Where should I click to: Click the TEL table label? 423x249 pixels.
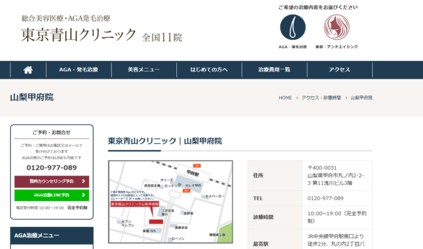tap(258, 198)
